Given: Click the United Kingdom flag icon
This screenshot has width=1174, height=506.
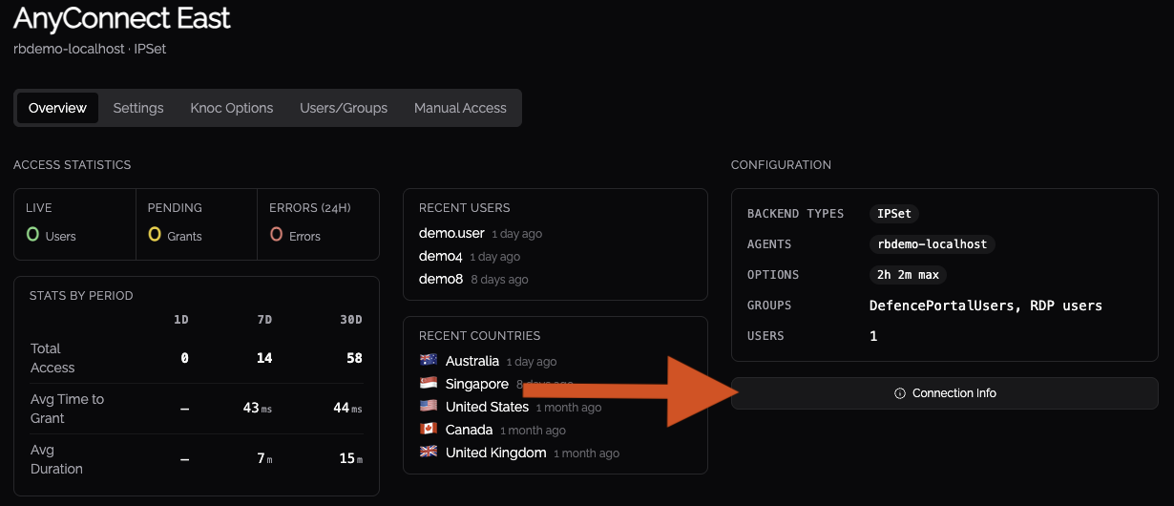Looking at the screenshot, I should tap(428, 453).
